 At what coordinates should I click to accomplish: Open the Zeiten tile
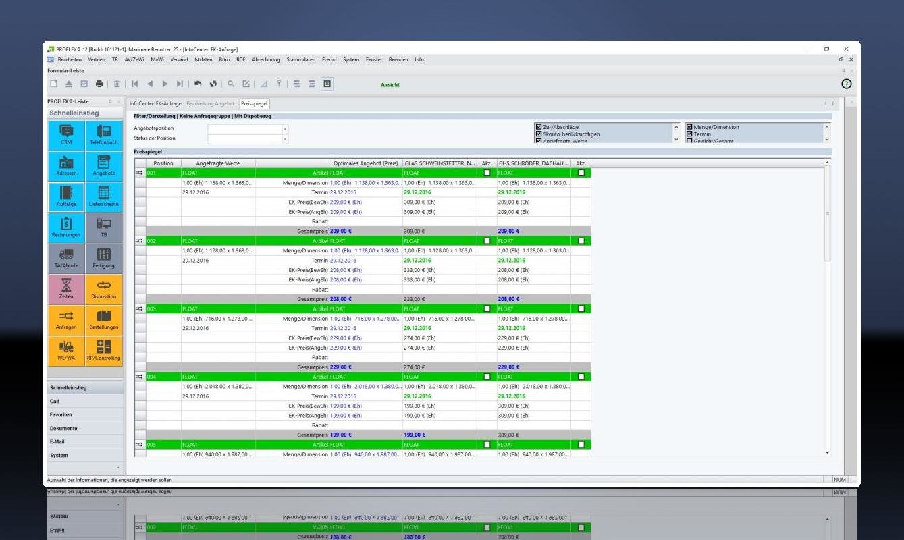66,290
